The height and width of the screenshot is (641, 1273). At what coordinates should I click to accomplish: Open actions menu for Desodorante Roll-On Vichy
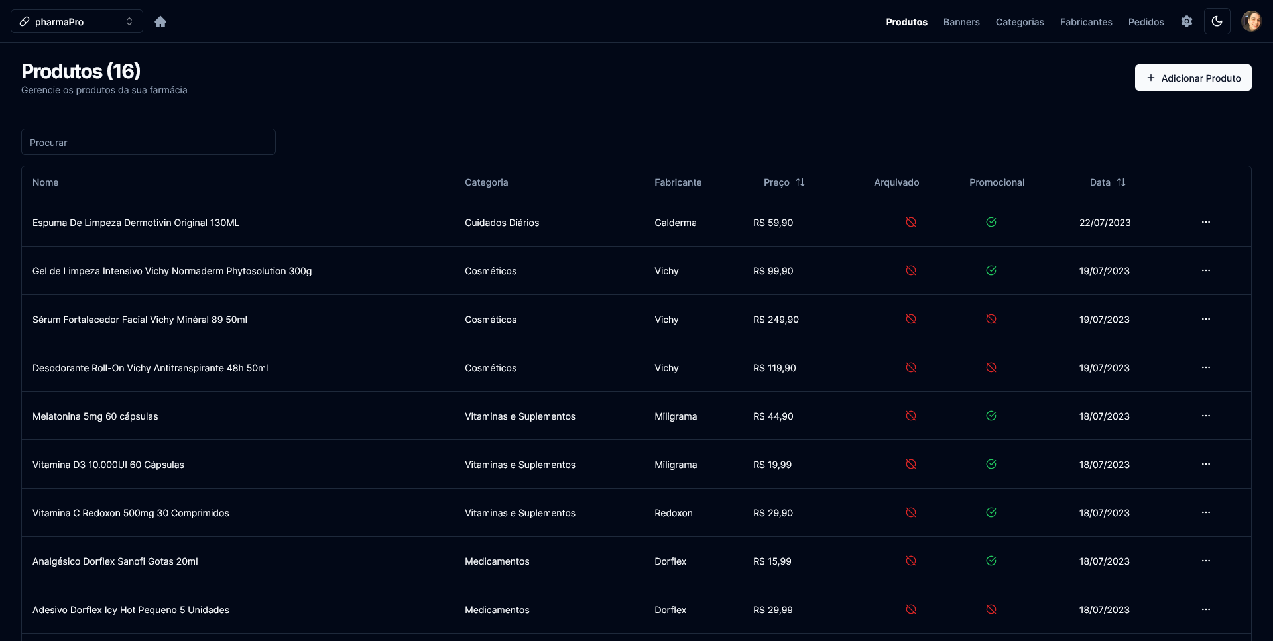coord(1206,367)
